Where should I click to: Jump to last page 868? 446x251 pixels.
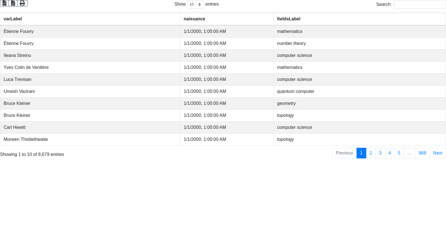point(422,153)
